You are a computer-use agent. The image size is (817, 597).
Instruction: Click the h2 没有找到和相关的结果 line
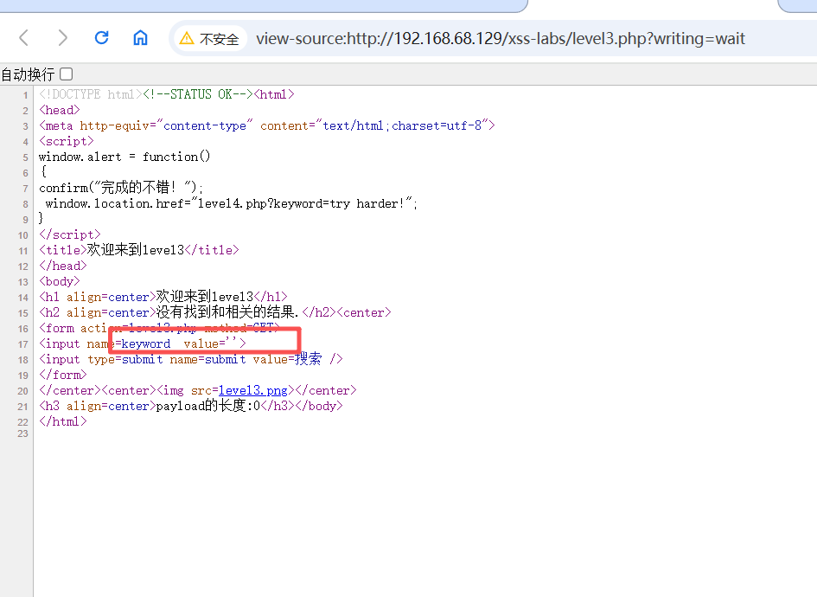pyautogui.click(x=215, y=312)
